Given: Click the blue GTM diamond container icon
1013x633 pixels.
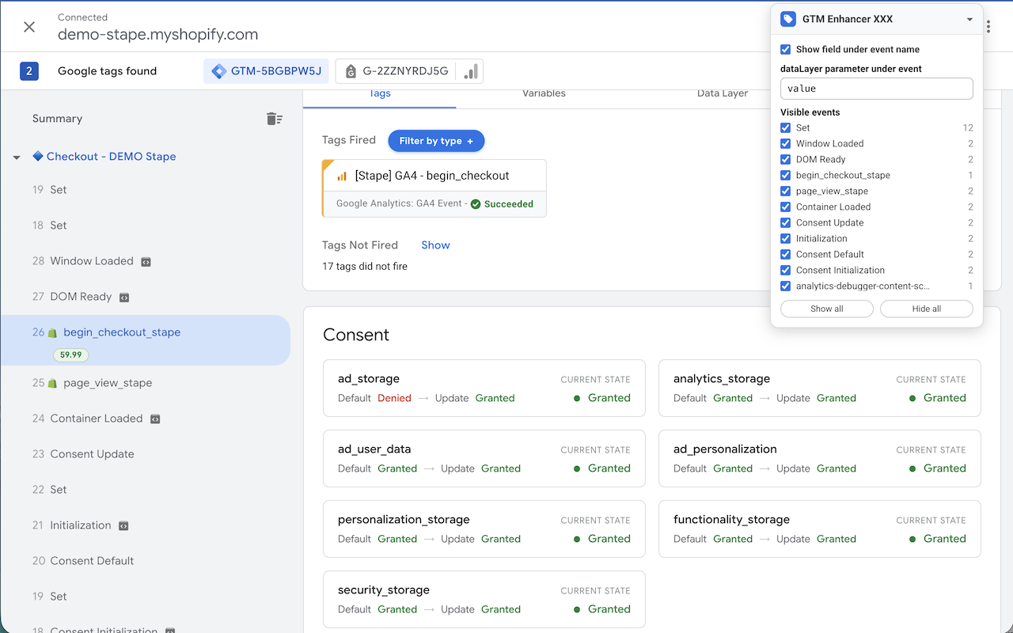Looking at the screenshot, I should 218,71.
